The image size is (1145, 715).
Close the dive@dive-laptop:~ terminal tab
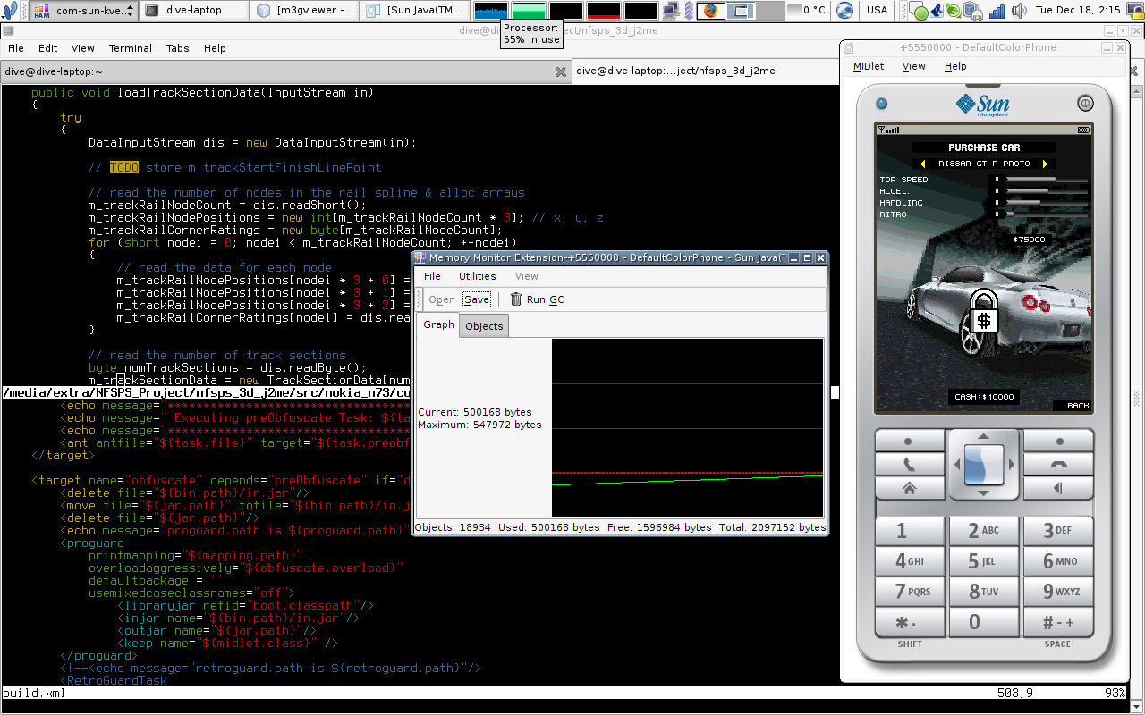tap(560, 71)
